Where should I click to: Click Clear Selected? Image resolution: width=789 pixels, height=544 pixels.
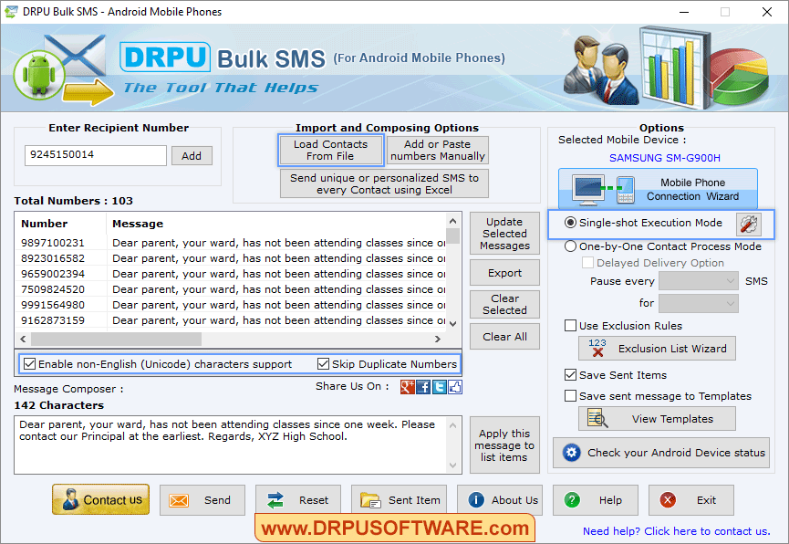click(x=504, y=304)
